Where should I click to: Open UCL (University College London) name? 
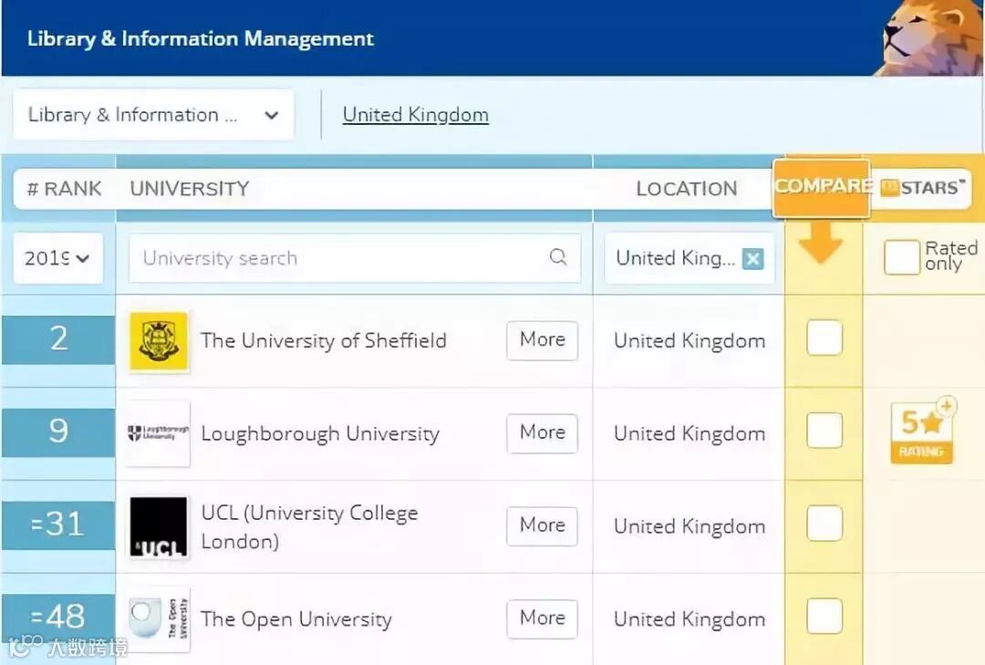pos(310,526)
